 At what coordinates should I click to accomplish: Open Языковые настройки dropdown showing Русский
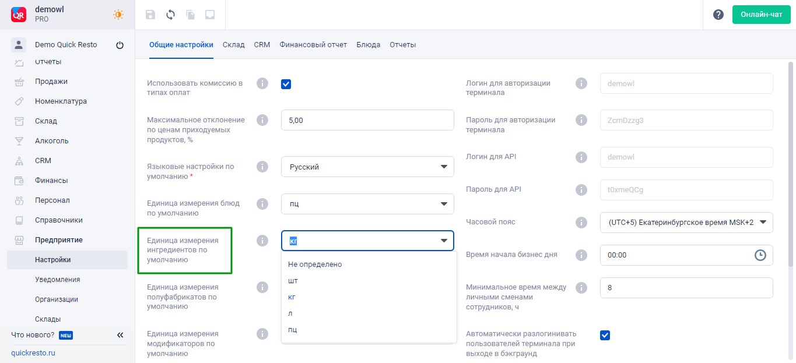tap(367, 167)
